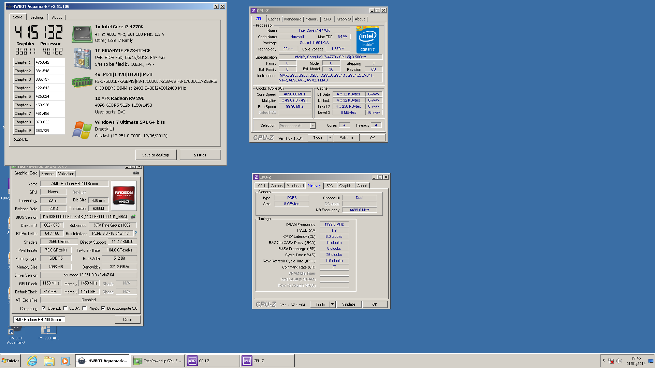The width and height of the screenshot is (655, 368).
Task: Open Caches tab in upper CPU-Z
Action: point(274,19)
